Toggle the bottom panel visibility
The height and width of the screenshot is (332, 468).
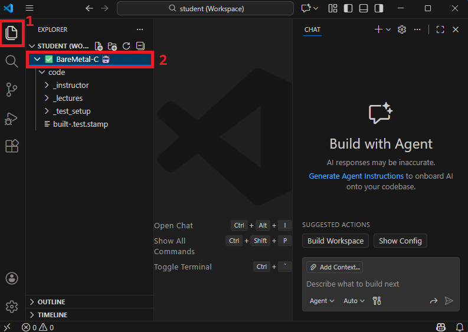364,8
